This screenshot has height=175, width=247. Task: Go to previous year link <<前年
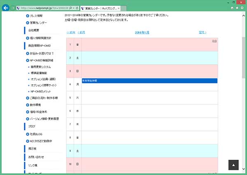pos(71,32)
